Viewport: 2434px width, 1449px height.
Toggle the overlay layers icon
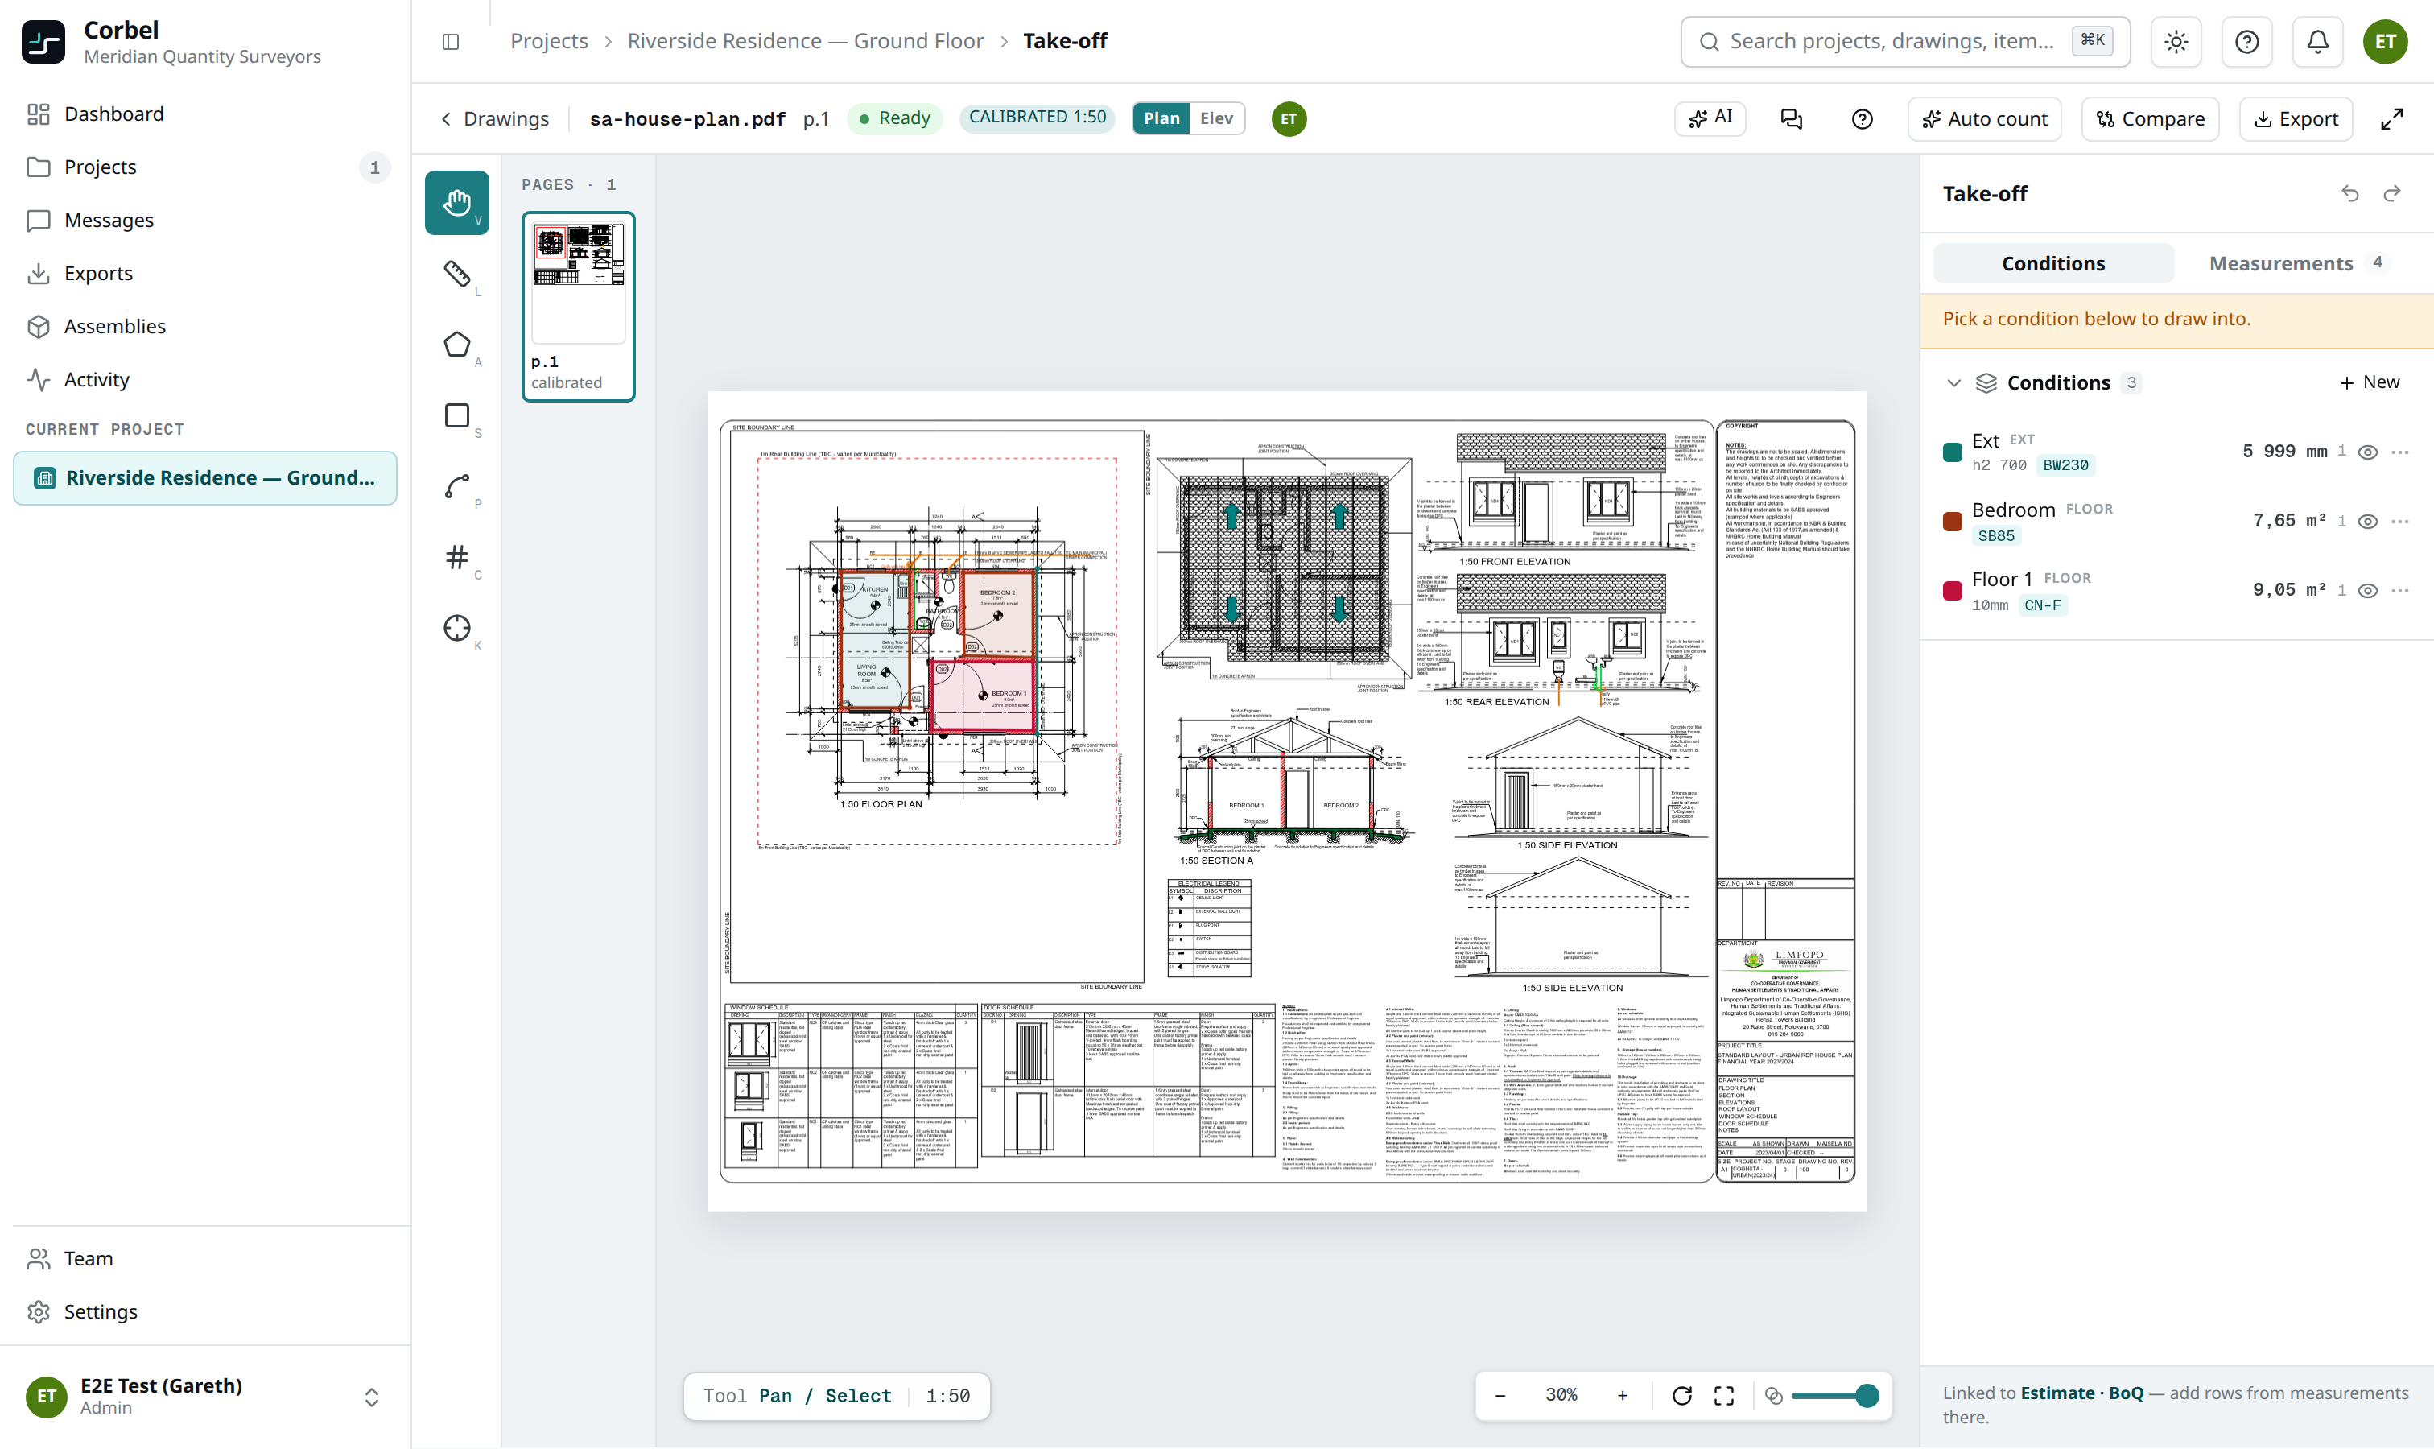(1774, 1395)
